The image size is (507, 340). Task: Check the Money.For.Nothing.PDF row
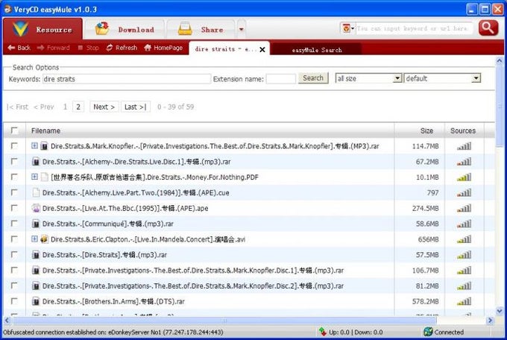click(14, 177)
